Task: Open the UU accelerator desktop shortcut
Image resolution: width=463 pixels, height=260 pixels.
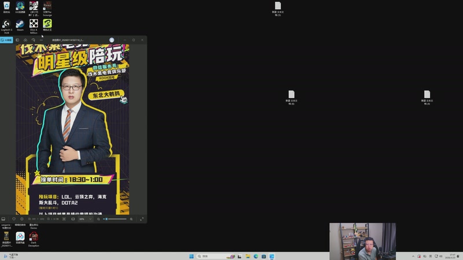Action: pyautogui.click(x=20, y=8)
